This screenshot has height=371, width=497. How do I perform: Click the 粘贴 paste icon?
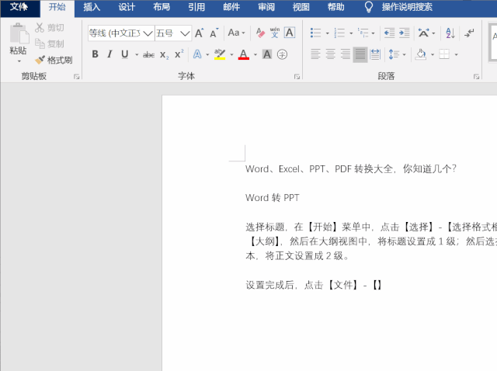pos(19,33)
